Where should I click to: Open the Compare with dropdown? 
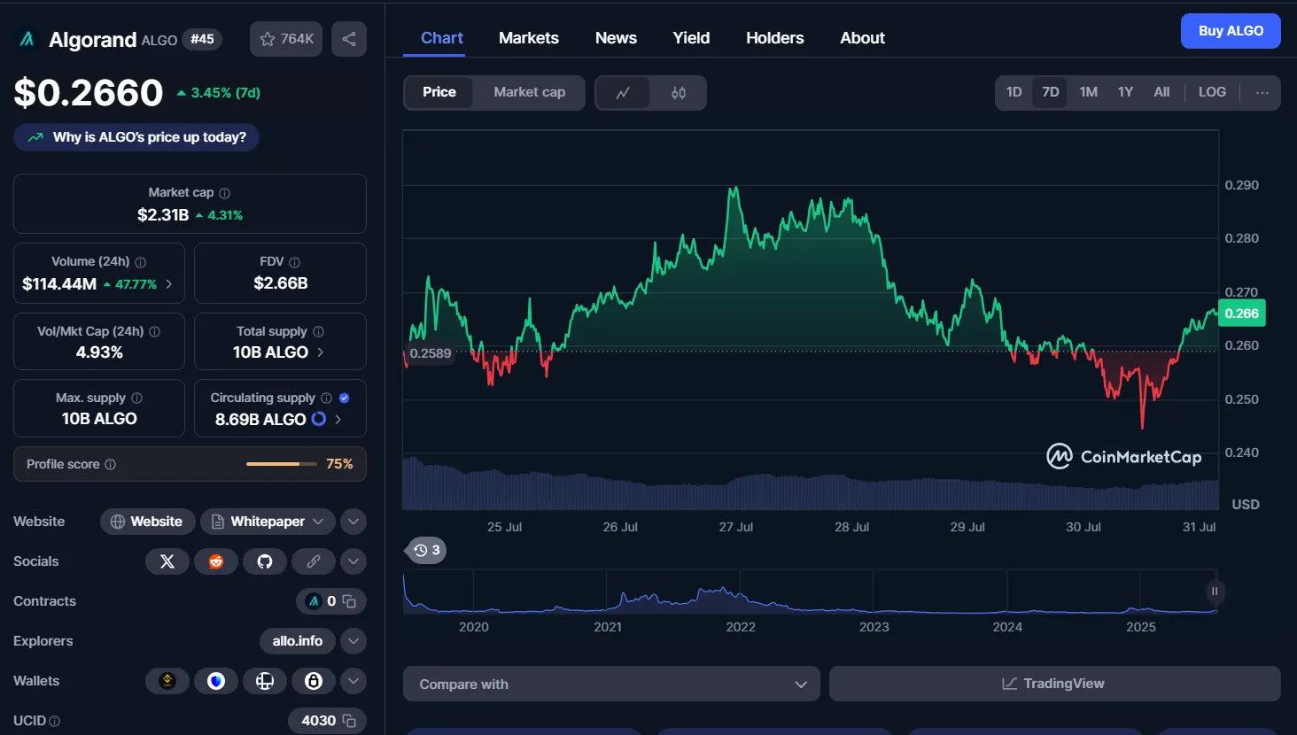pos(611,684)
